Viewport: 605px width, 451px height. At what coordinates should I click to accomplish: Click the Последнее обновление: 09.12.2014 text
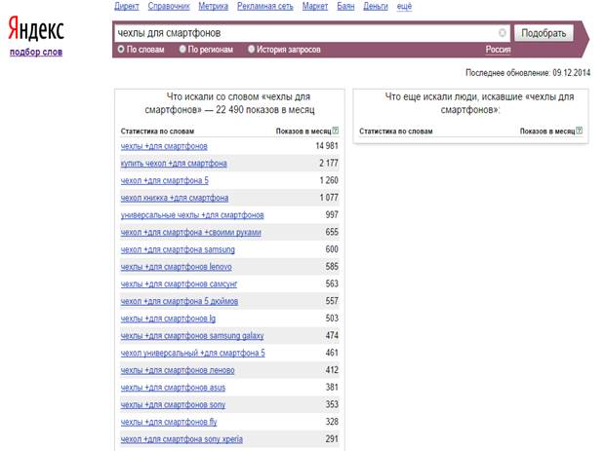point(528,73)
